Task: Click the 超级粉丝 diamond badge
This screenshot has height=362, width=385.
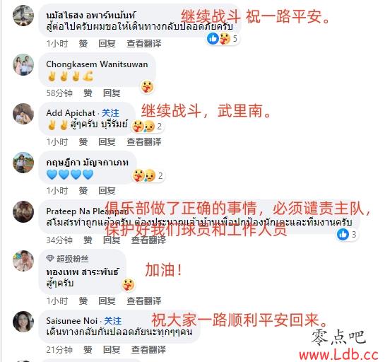Action: click(50, 258)
